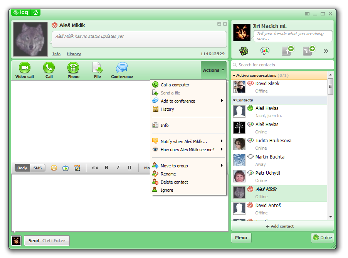Select Petr Uchytil contact

pyautogui.click(x=279, y=177)
